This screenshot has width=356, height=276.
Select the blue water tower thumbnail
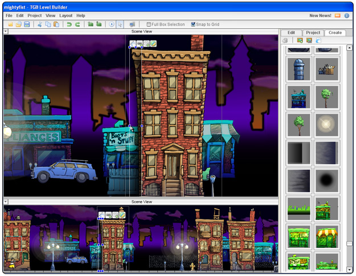pos(298,69)
